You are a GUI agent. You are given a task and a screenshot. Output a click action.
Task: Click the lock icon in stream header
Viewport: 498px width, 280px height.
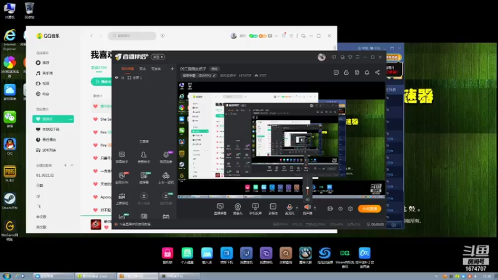[346, 72]
